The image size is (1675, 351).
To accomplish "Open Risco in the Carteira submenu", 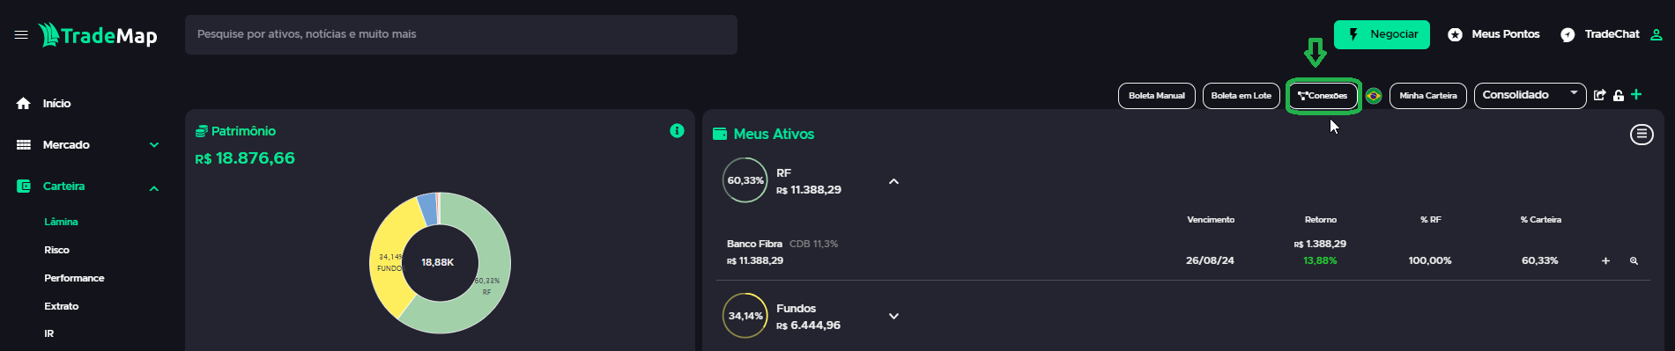I will pos(56,250).
